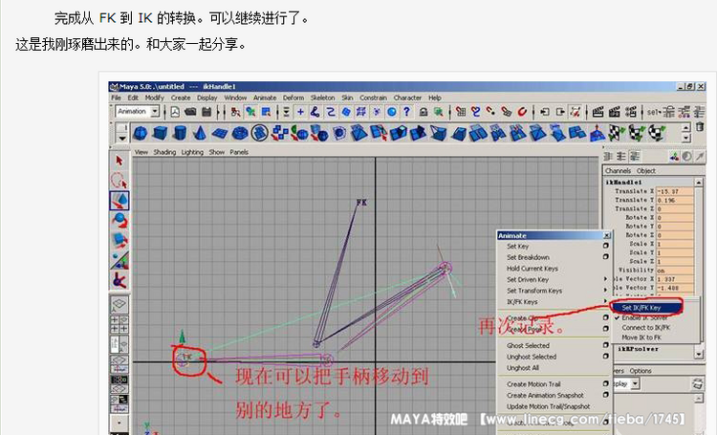Open the Animation menu set dropdown
This screenshot has width=717, height=435.
155,111
